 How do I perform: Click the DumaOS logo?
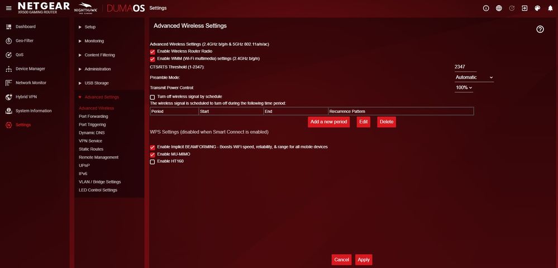click(126, 8)
